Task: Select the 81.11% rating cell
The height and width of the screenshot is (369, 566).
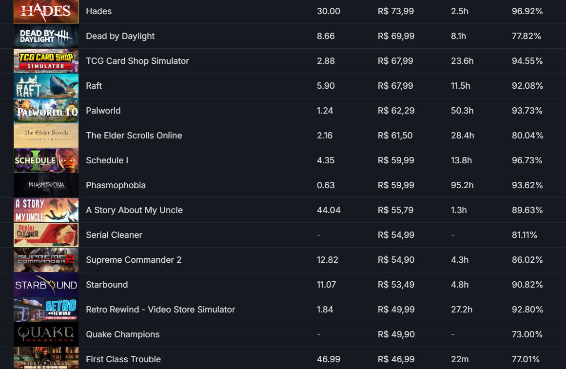Action: click(524, 235)
